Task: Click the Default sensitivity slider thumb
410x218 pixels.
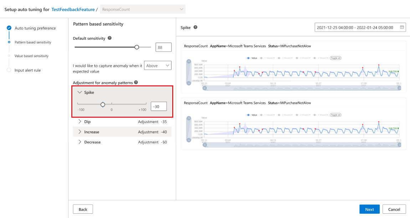Action: coord(137,47)
